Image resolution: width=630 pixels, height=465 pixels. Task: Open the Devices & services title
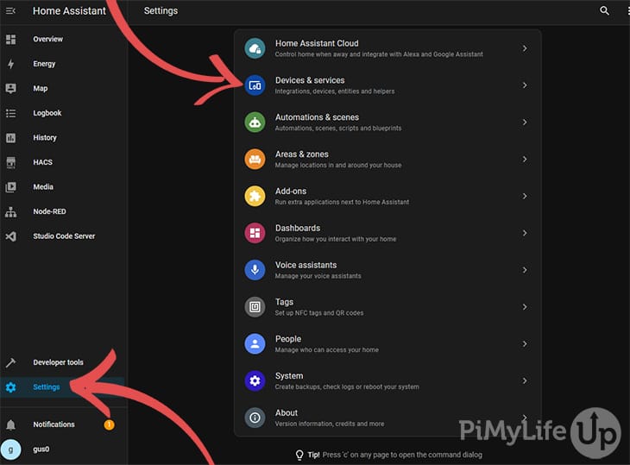click(x=310, y=80)
